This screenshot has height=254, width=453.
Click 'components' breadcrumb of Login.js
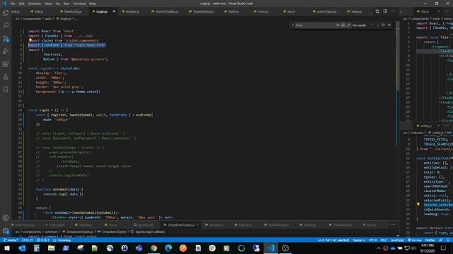[x=32, y=18]
